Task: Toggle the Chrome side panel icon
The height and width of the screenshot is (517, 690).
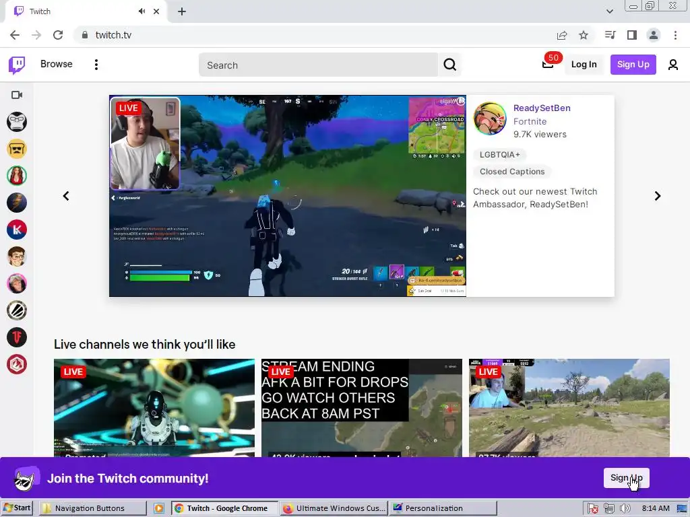Action: (x=632, y=35)
